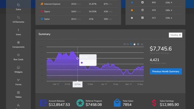Click the Internet Explorer browser icon
Screen dimensions: 194x109
[42, 4]
